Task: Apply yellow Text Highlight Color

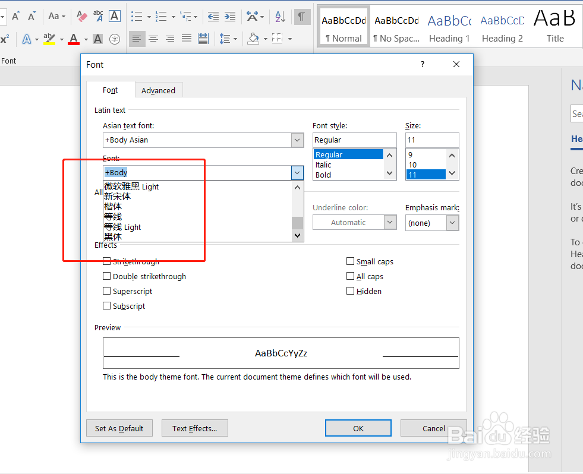Action: pyautogui.click(x=49, y=39)
